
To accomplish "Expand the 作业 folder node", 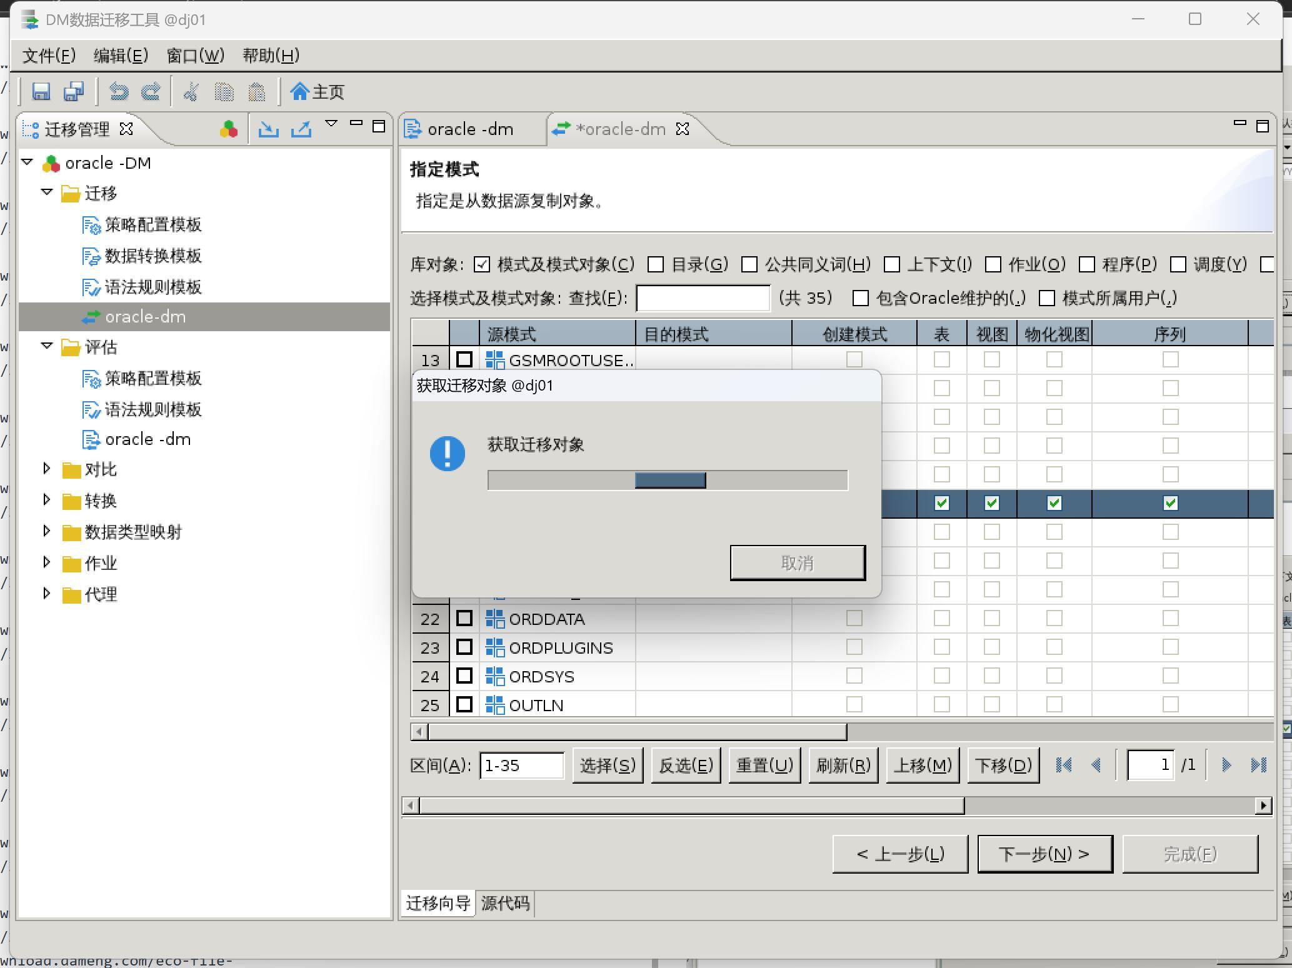I will tap(47, 562).
